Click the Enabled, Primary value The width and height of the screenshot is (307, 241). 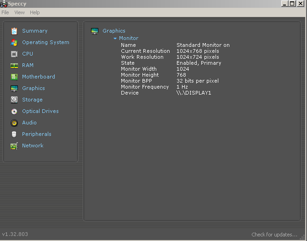coord(199,63)
